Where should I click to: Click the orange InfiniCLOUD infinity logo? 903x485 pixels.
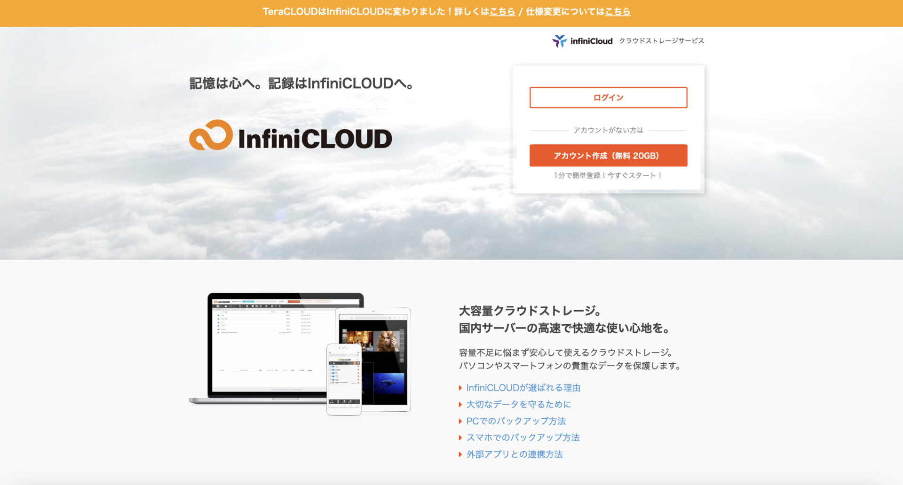pyautogui.click(x=211, y=135)
